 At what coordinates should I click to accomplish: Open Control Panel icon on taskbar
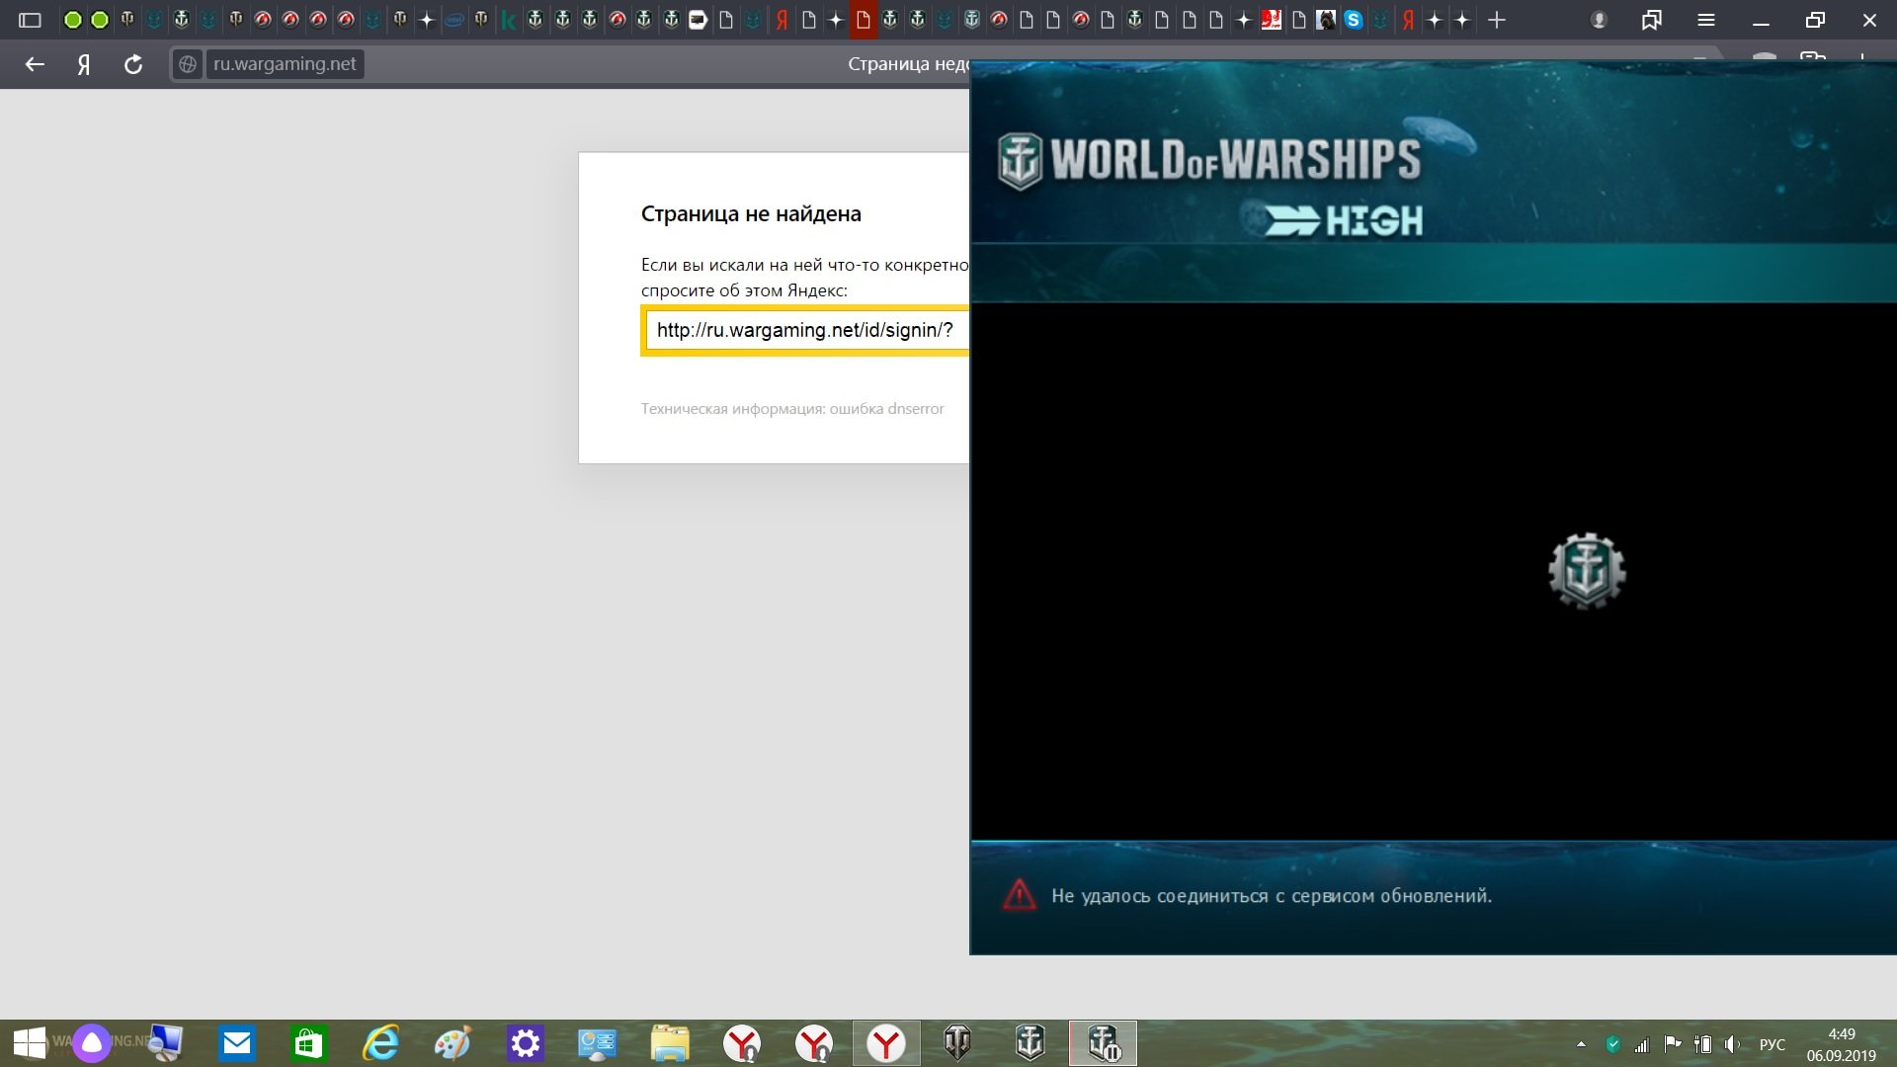598,1043
